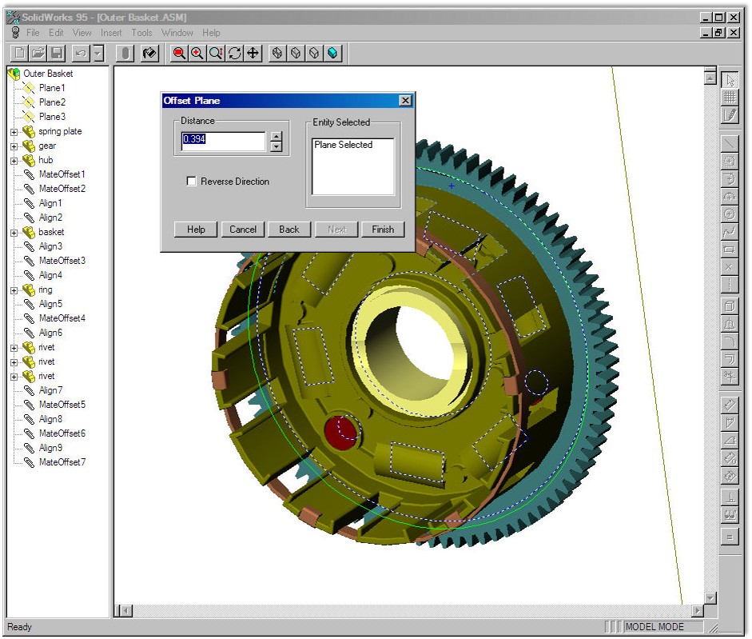Select the Zoom to Fit tool

click(x=177, y=54)
